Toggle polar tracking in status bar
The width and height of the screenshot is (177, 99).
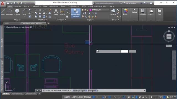tap(110, 97)
